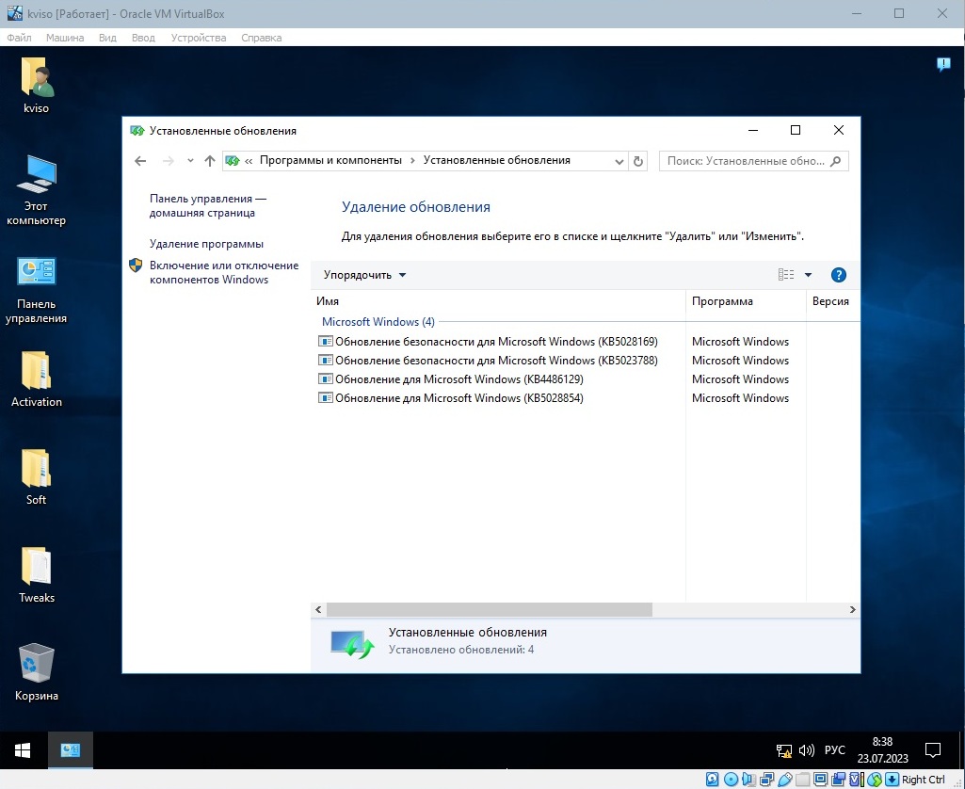Sort by the Имя column header
Viewport: 965px width, 789px height.
click(498, 301)
